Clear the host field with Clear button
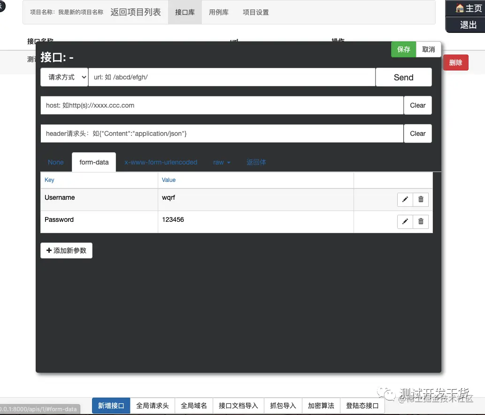Viewport: 485px width, 415px height. [417, 105]
